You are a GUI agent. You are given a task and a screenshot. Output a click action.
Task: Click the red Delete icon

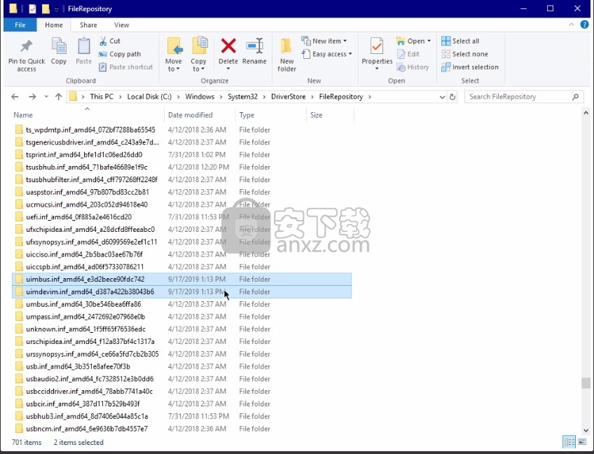(x=228, y=46)
